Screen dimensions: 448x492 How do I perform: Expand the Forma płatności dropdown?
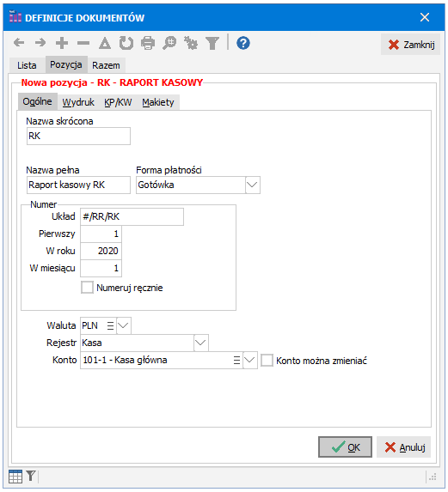tap(252, 185)
